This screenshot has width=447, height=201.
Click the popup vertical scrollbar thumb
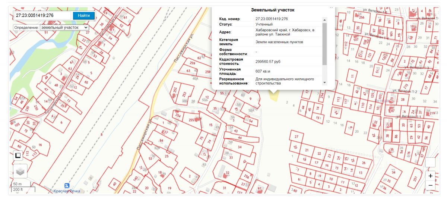[x=324, y=44]
